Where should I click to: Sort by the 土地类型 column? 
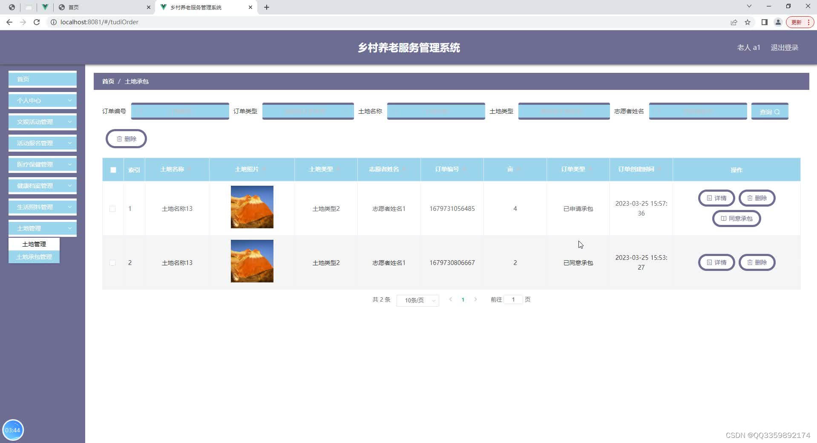(325, 169)
